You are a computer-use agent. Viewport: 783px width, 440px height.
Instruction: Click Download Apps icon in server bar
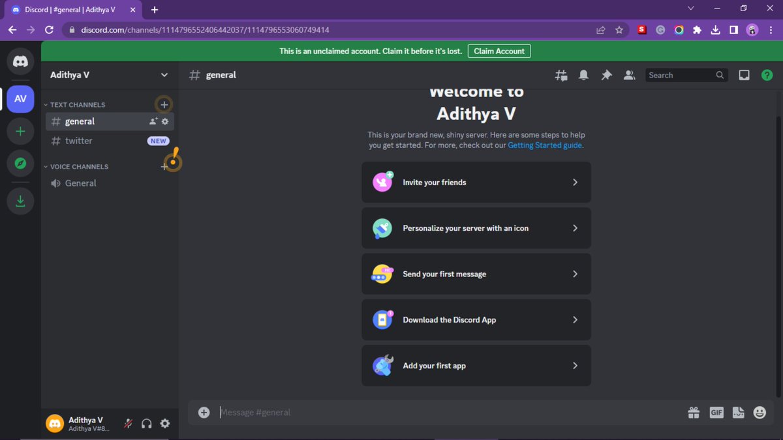pyautogui.click(x=20, y=201)
